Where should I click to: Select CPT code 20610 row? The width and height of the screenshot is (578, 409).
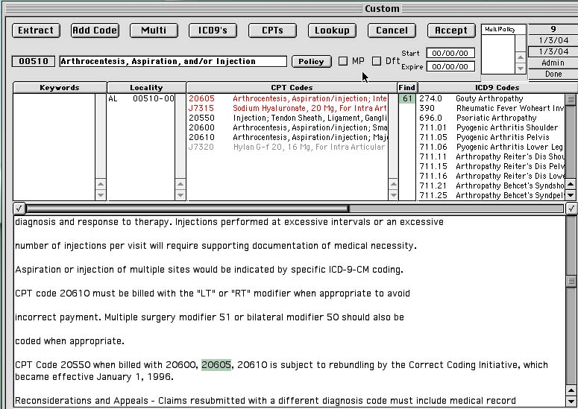click(x=288, y=137)
